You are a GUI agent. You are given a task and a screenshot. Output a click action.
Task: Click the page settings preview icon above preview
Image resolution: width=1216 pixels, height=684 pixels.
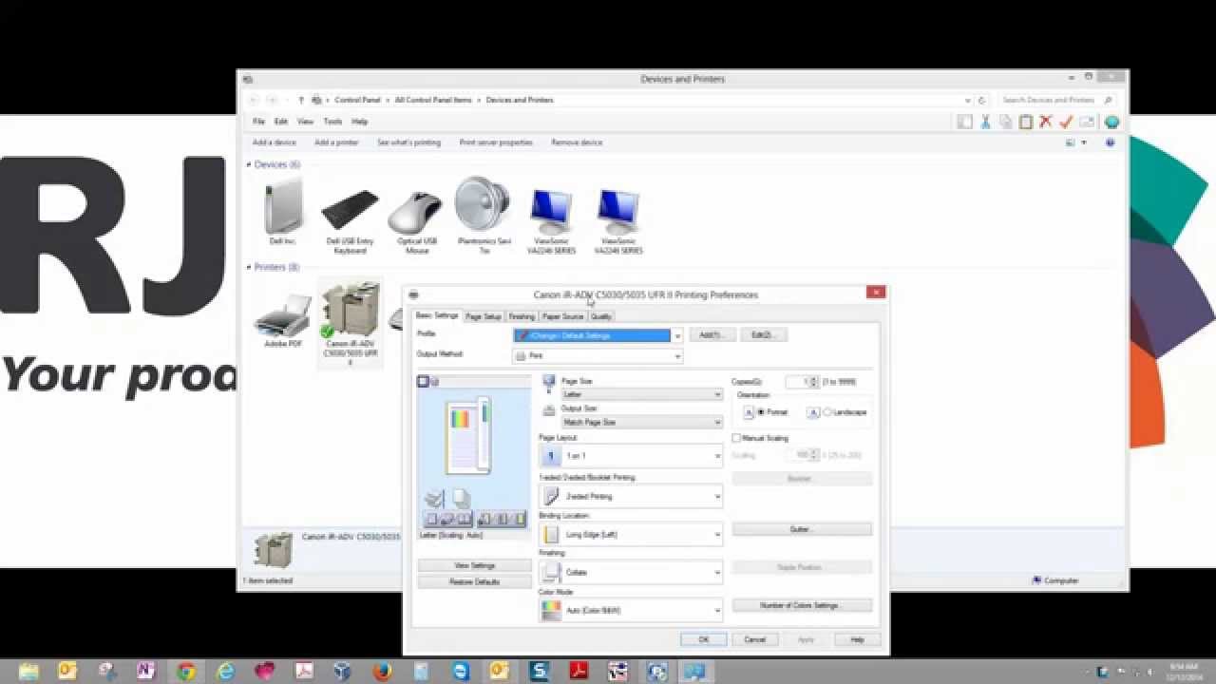(x=423, y=382)
